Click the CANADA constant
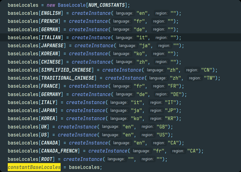241x172 pixels. tap(49, 143)
